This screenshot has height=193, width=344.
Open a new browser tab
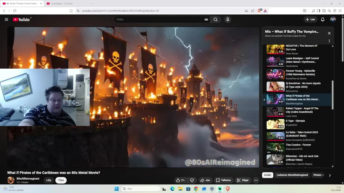(91, 3)
